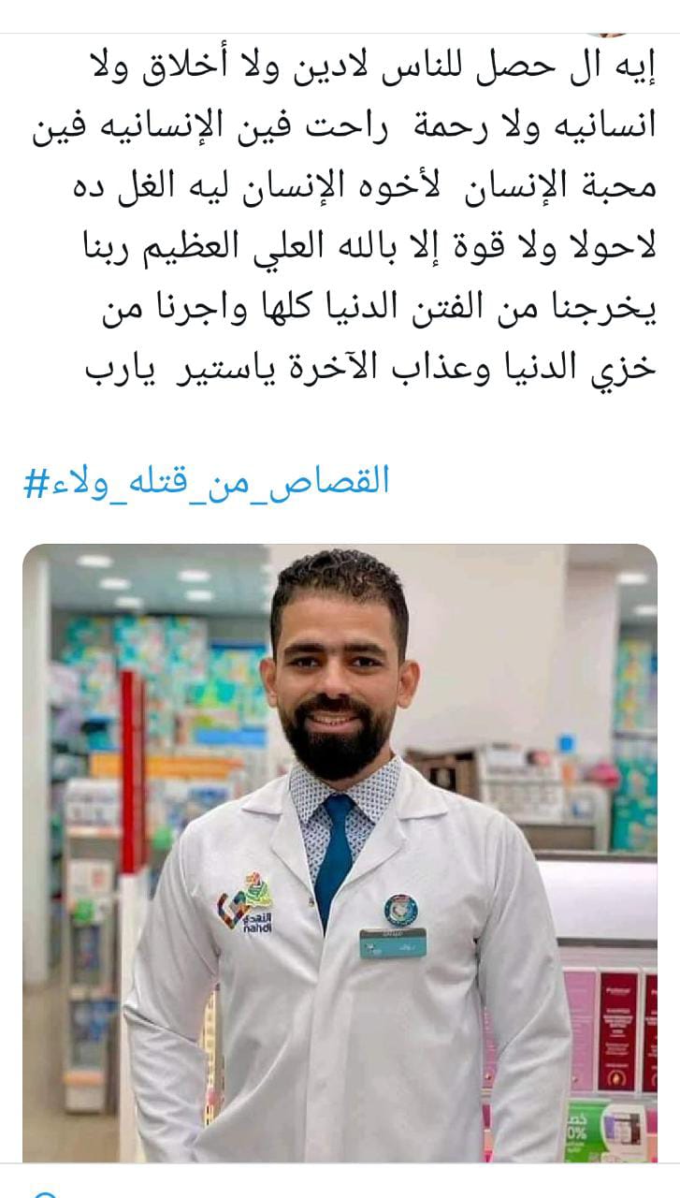Tap the line لاحولا ولا قوة إلا بالله

point(369,245)
